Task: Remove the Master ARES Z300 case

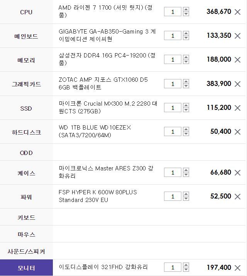Action: click(237, 173)
